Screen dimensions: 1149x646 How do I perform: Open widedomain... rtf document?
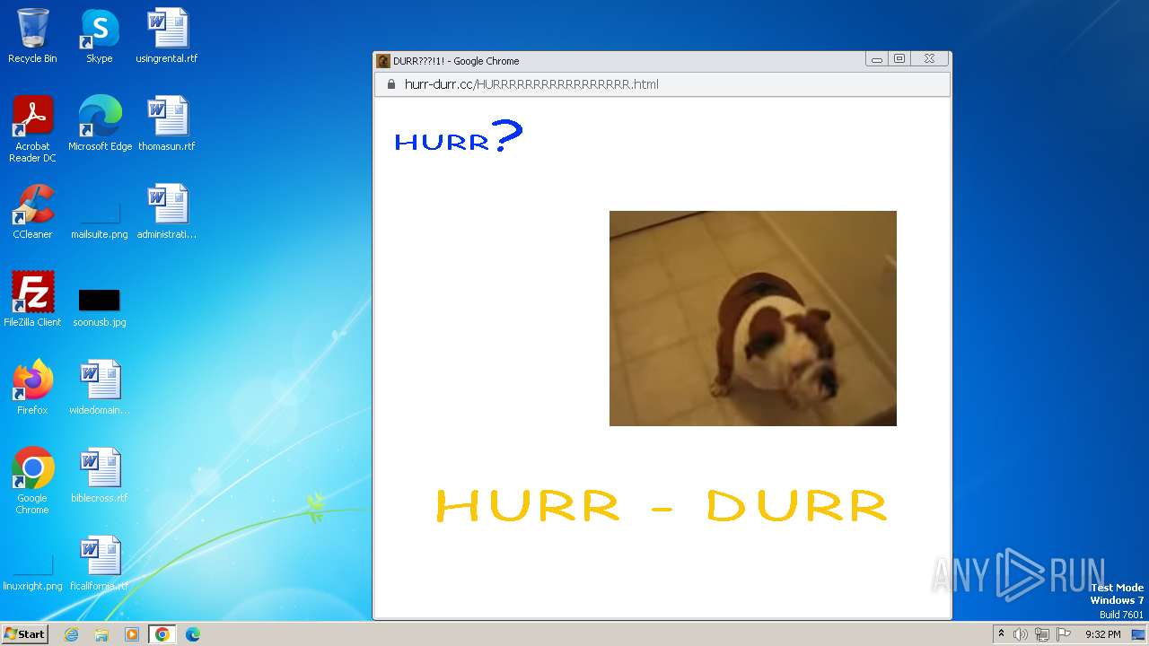[x=100, y=388]
